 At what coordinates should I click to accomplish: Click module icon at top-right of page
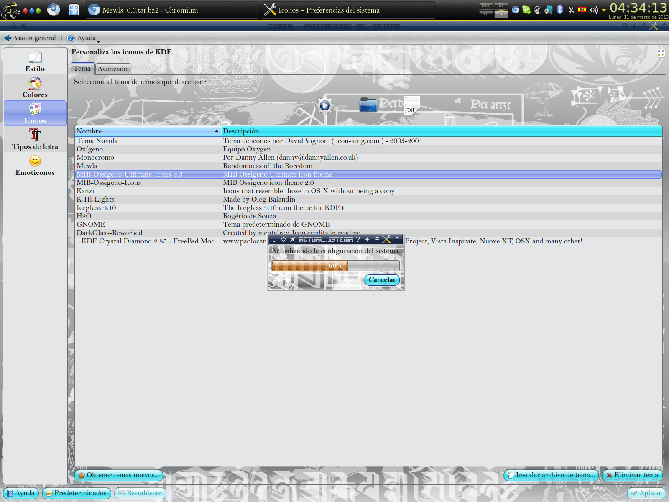pyautogui.click(x=661, y=53)
